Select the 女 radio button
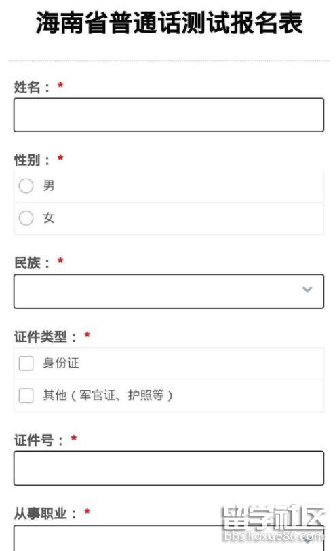The image size is (335, 551). pos(26,218)
